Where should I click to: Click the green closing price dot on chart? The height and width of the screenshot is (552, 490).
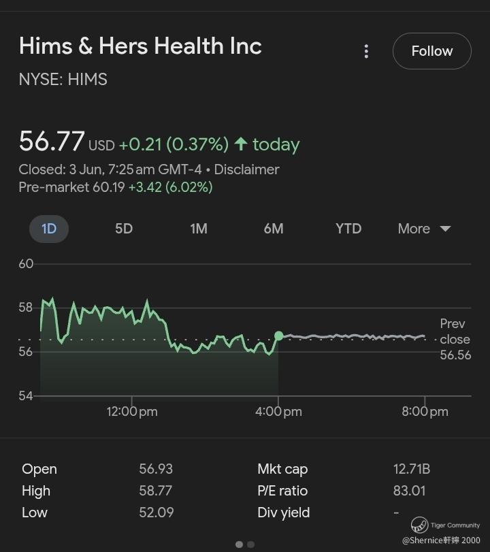click(x=279, y=336)
